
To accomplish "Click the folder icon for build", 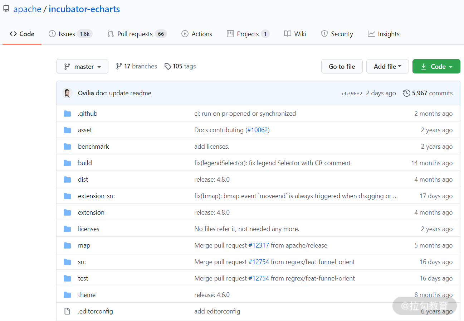I will click(x=67, y=163).
